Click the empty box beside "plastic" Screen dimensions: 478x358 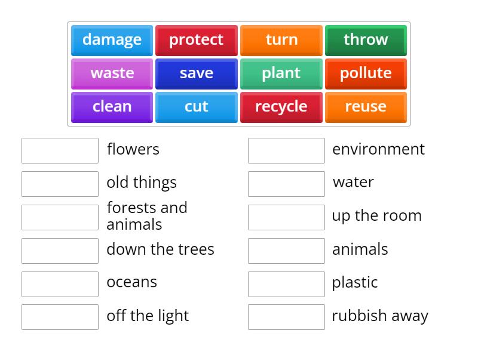(x=286, y=284)
